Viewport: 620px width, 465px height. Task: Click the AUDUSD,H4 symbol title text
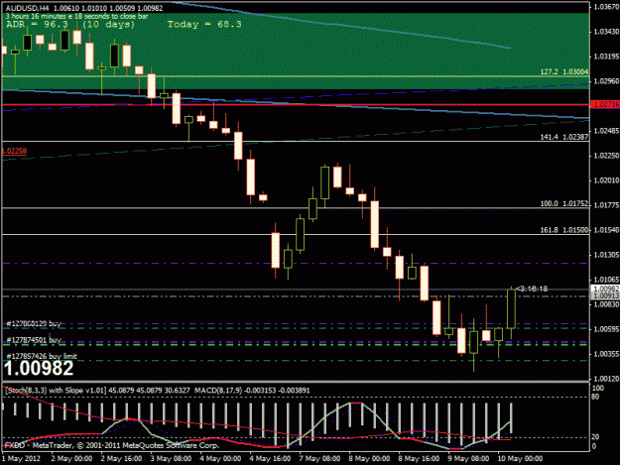pos(28,8)
